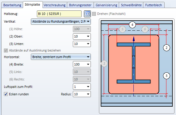Click the Halbzeug field showing Bl 10 (S235JR)
Screen dimensions: 176x115
coord(59,14)
